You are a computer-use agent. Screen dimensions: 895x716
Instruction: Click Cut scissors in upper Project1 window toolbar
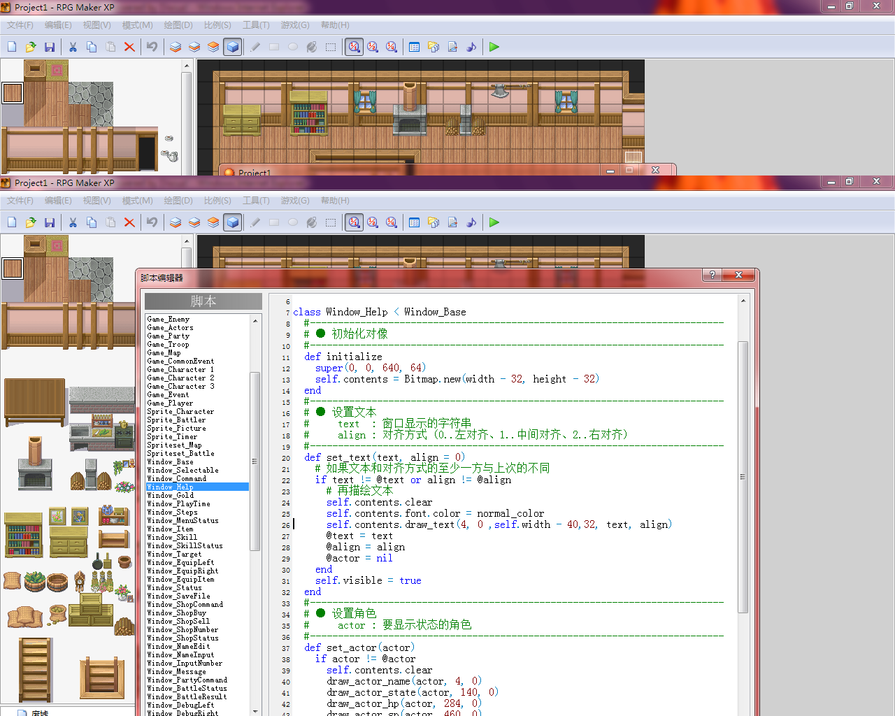pos(73,47)
